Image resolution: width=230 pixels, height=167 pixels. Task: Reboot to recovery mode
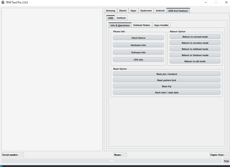[x=195, y=43]
